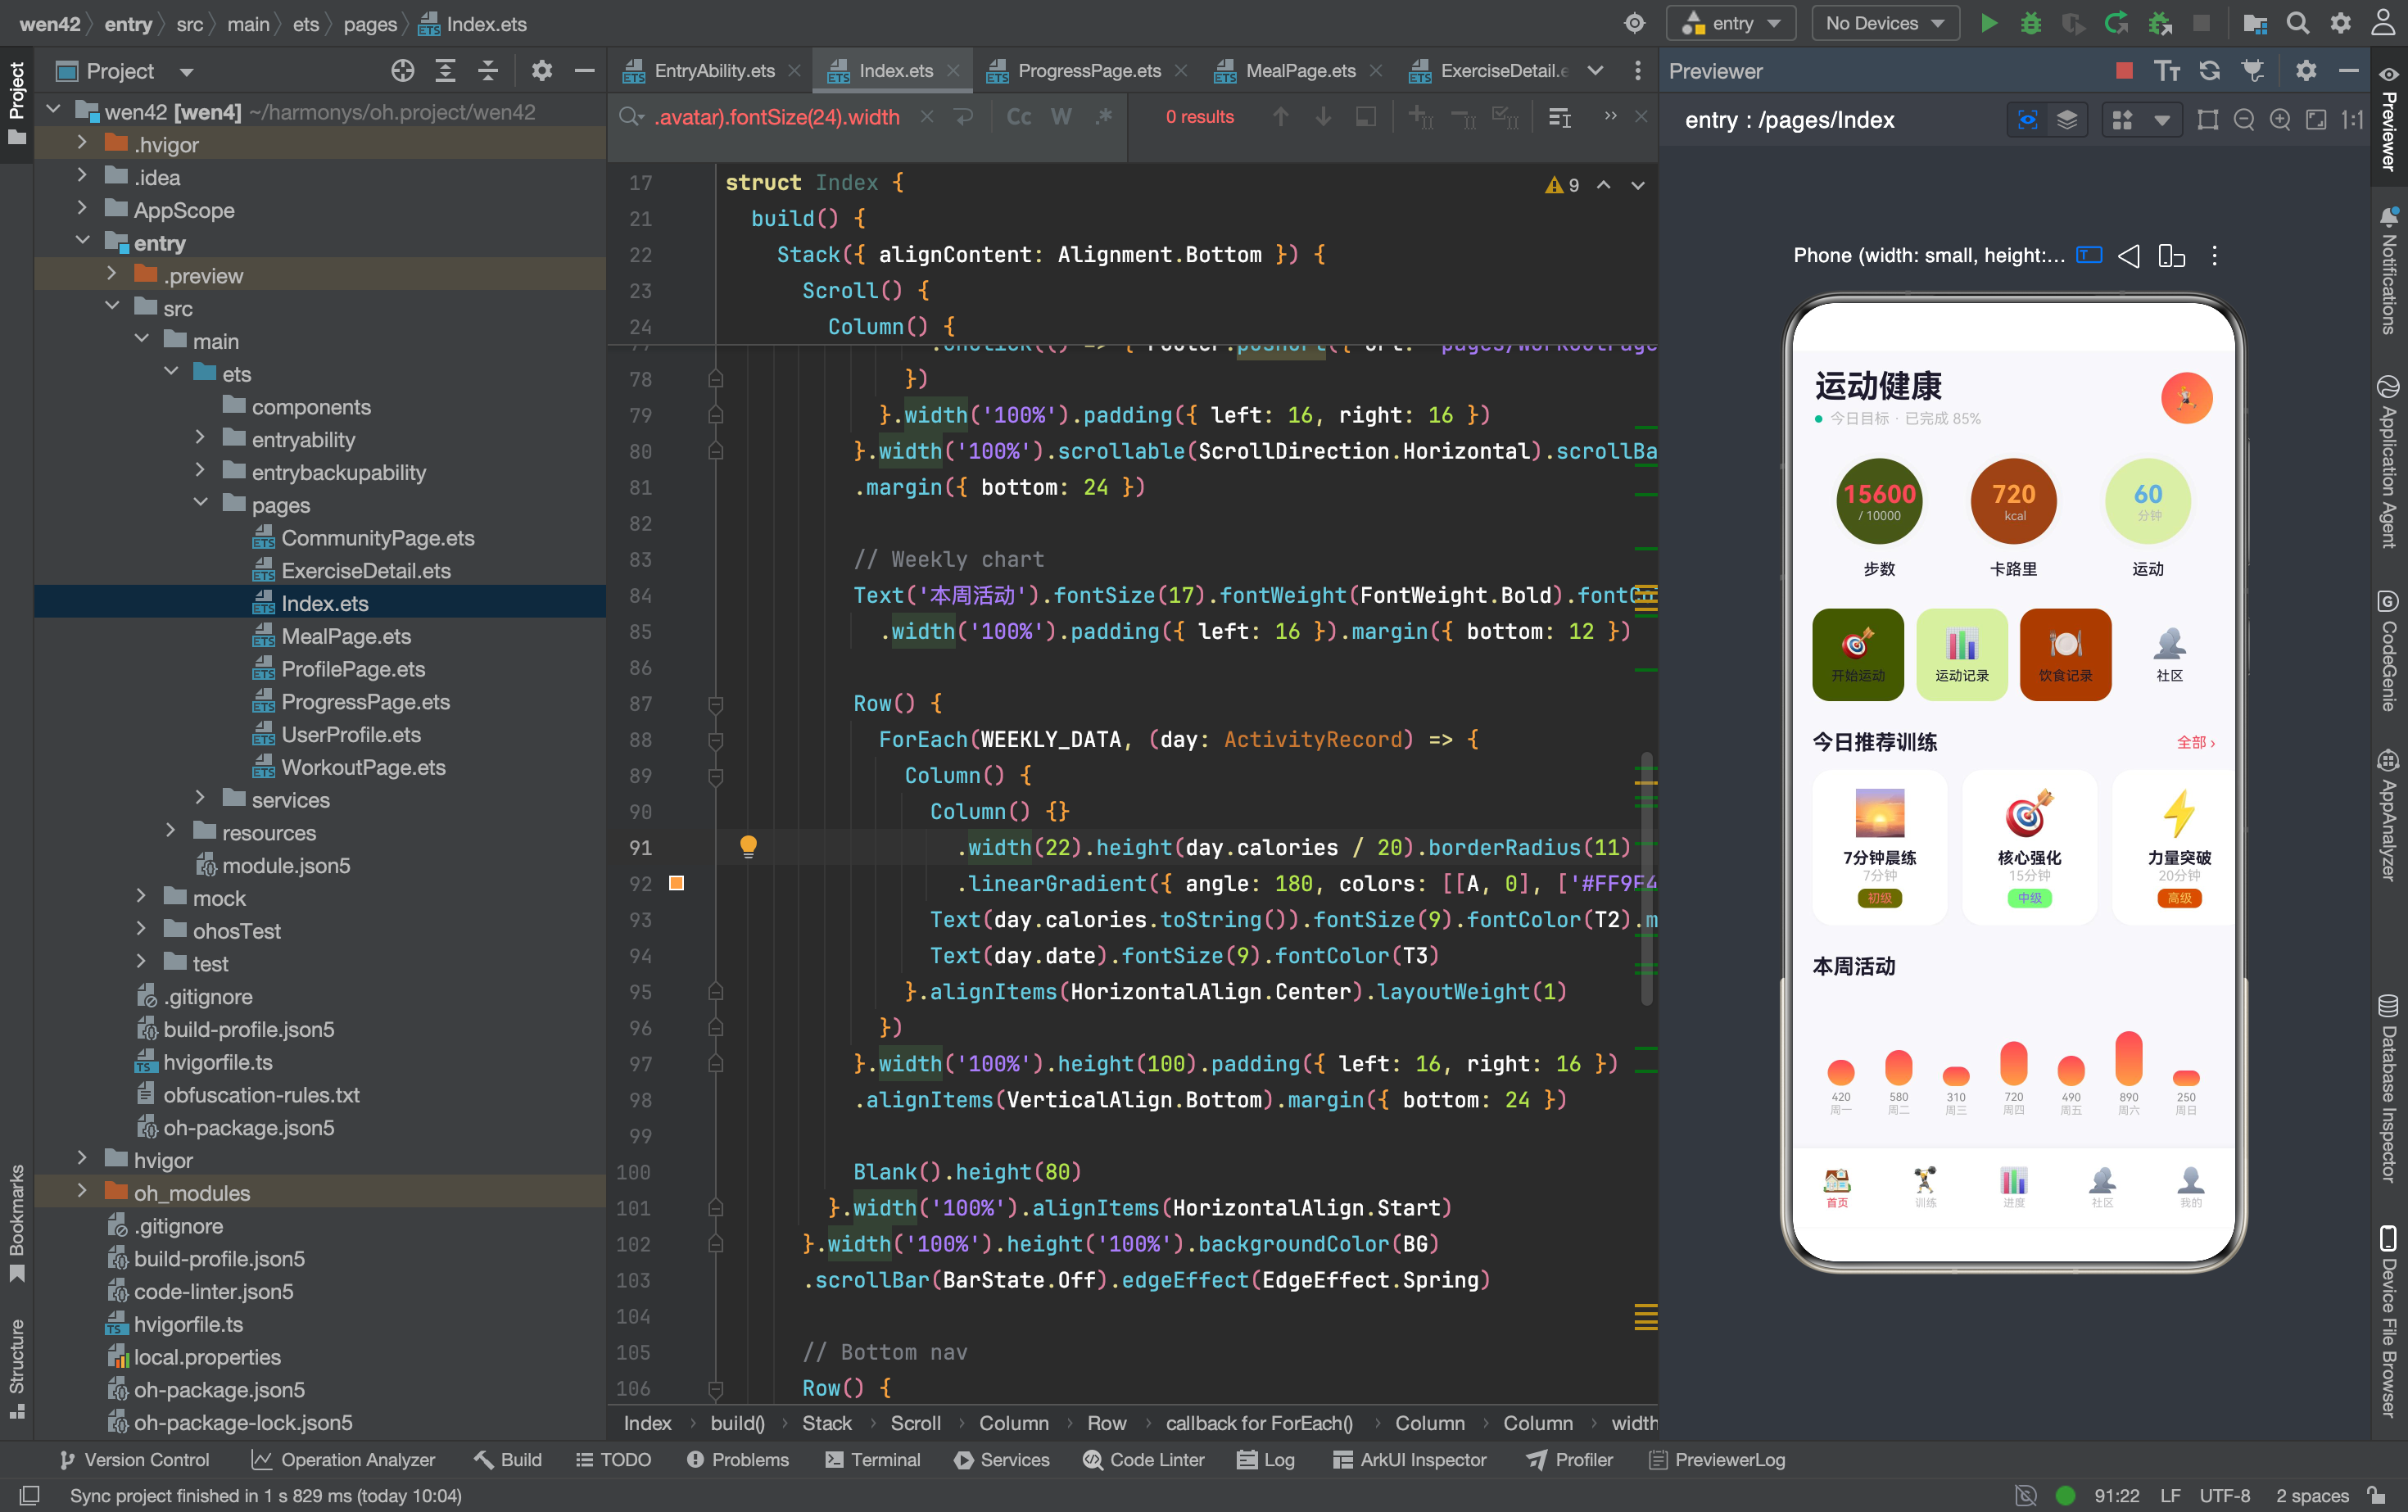The image size is (2408, 1512).
Task: Tap '7分钟晨练' workout card in preview
Action: 1879,847
